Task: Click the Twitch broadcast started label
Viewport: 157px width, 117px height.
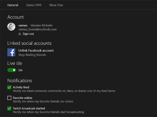Action: click(29, 108)
